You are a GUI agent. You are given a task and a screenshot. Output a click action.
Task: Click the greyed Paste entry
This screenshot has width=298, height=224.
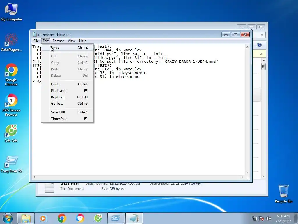click(x=67, y=69)
